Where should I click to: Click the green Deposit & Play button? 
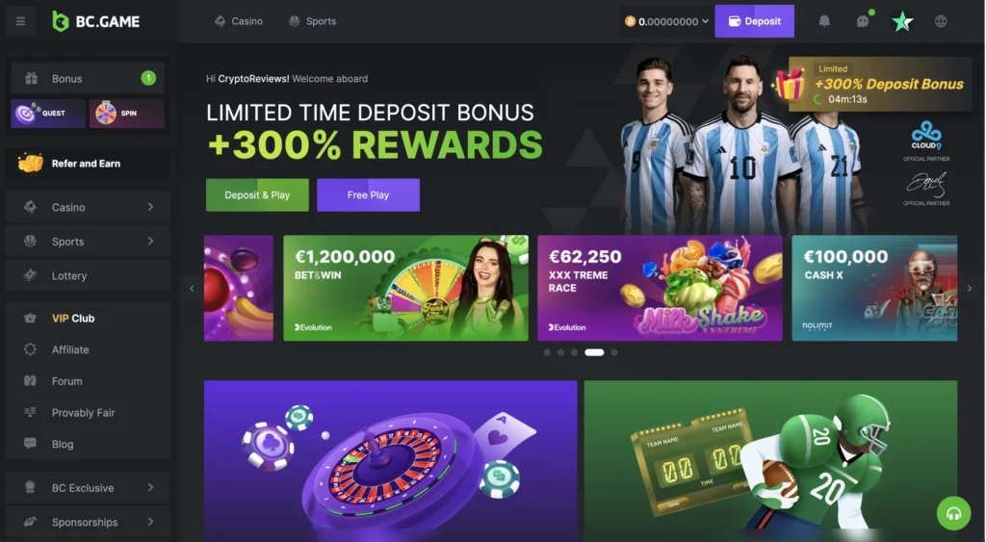(x=257, y=194)
